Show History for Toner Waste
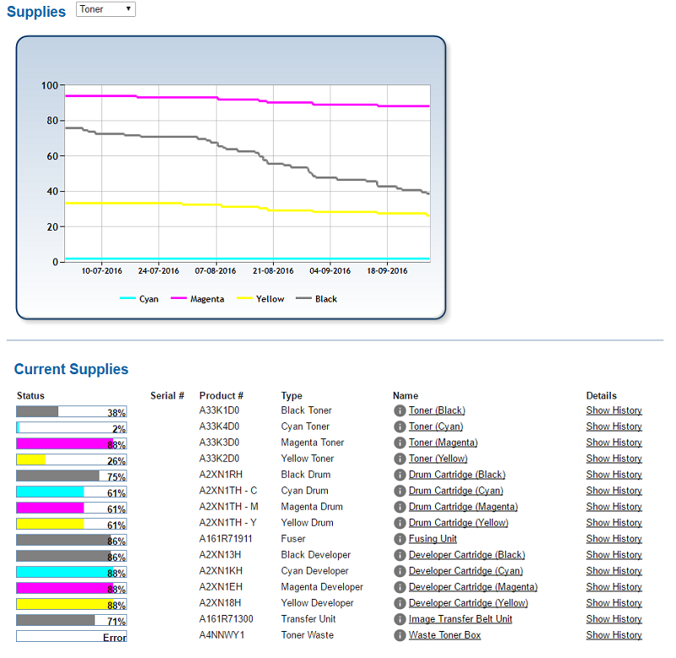Image resolution: width=676 pixels, height=658 pixels. pos(613,635)
